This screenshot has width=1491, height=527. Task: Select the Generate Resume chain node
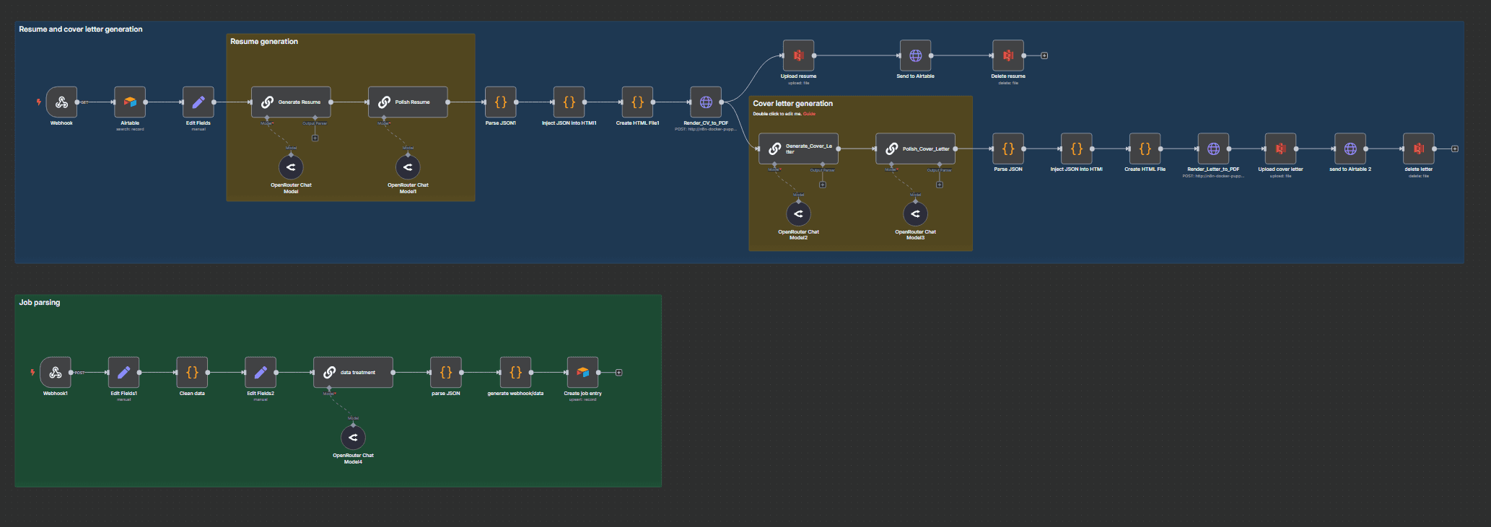[x=291, y=102]
